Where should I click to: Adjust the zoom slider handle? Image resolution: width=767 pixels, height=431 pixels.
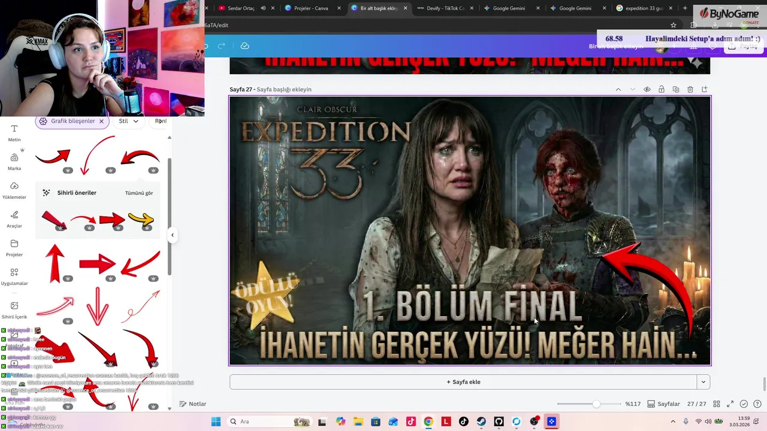coord(596,404)
